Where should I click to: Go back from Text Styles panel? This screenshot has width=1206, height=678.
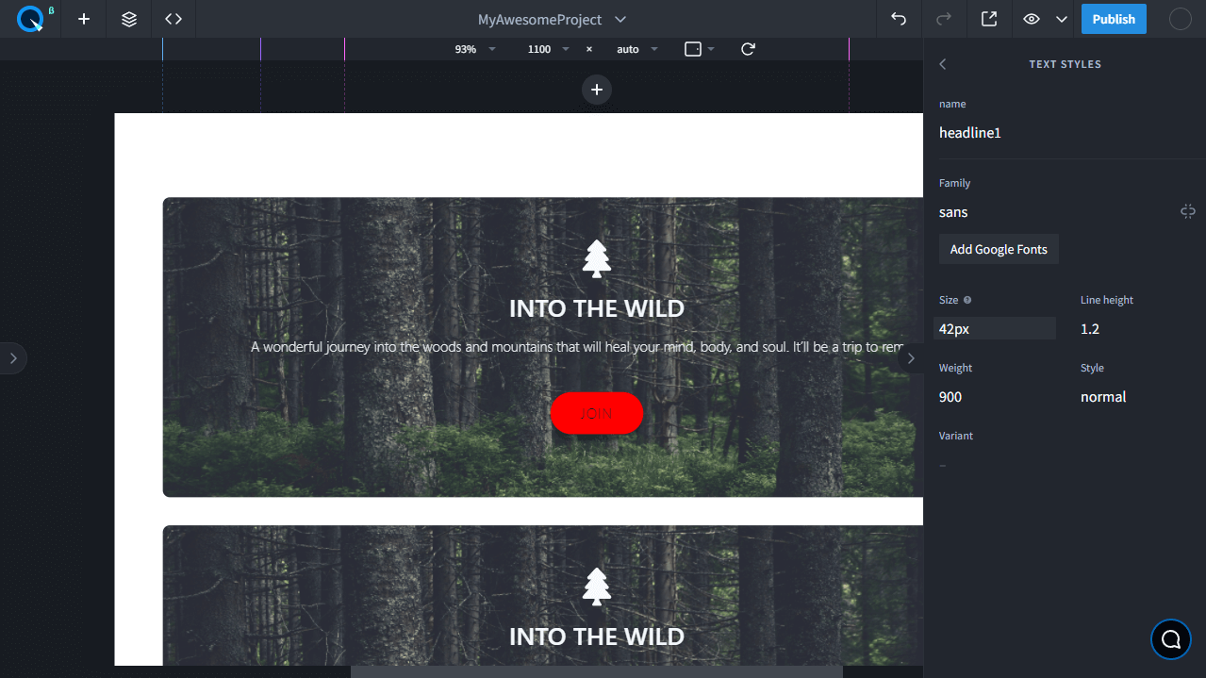click(943, 64)
